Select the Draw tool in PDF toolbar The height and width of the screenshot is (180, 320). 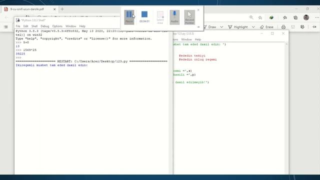coord(209,27)
